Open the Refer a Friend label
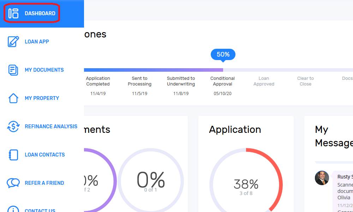Image resolution: width=353 pixels, height=212 pixels. point(44,183)
